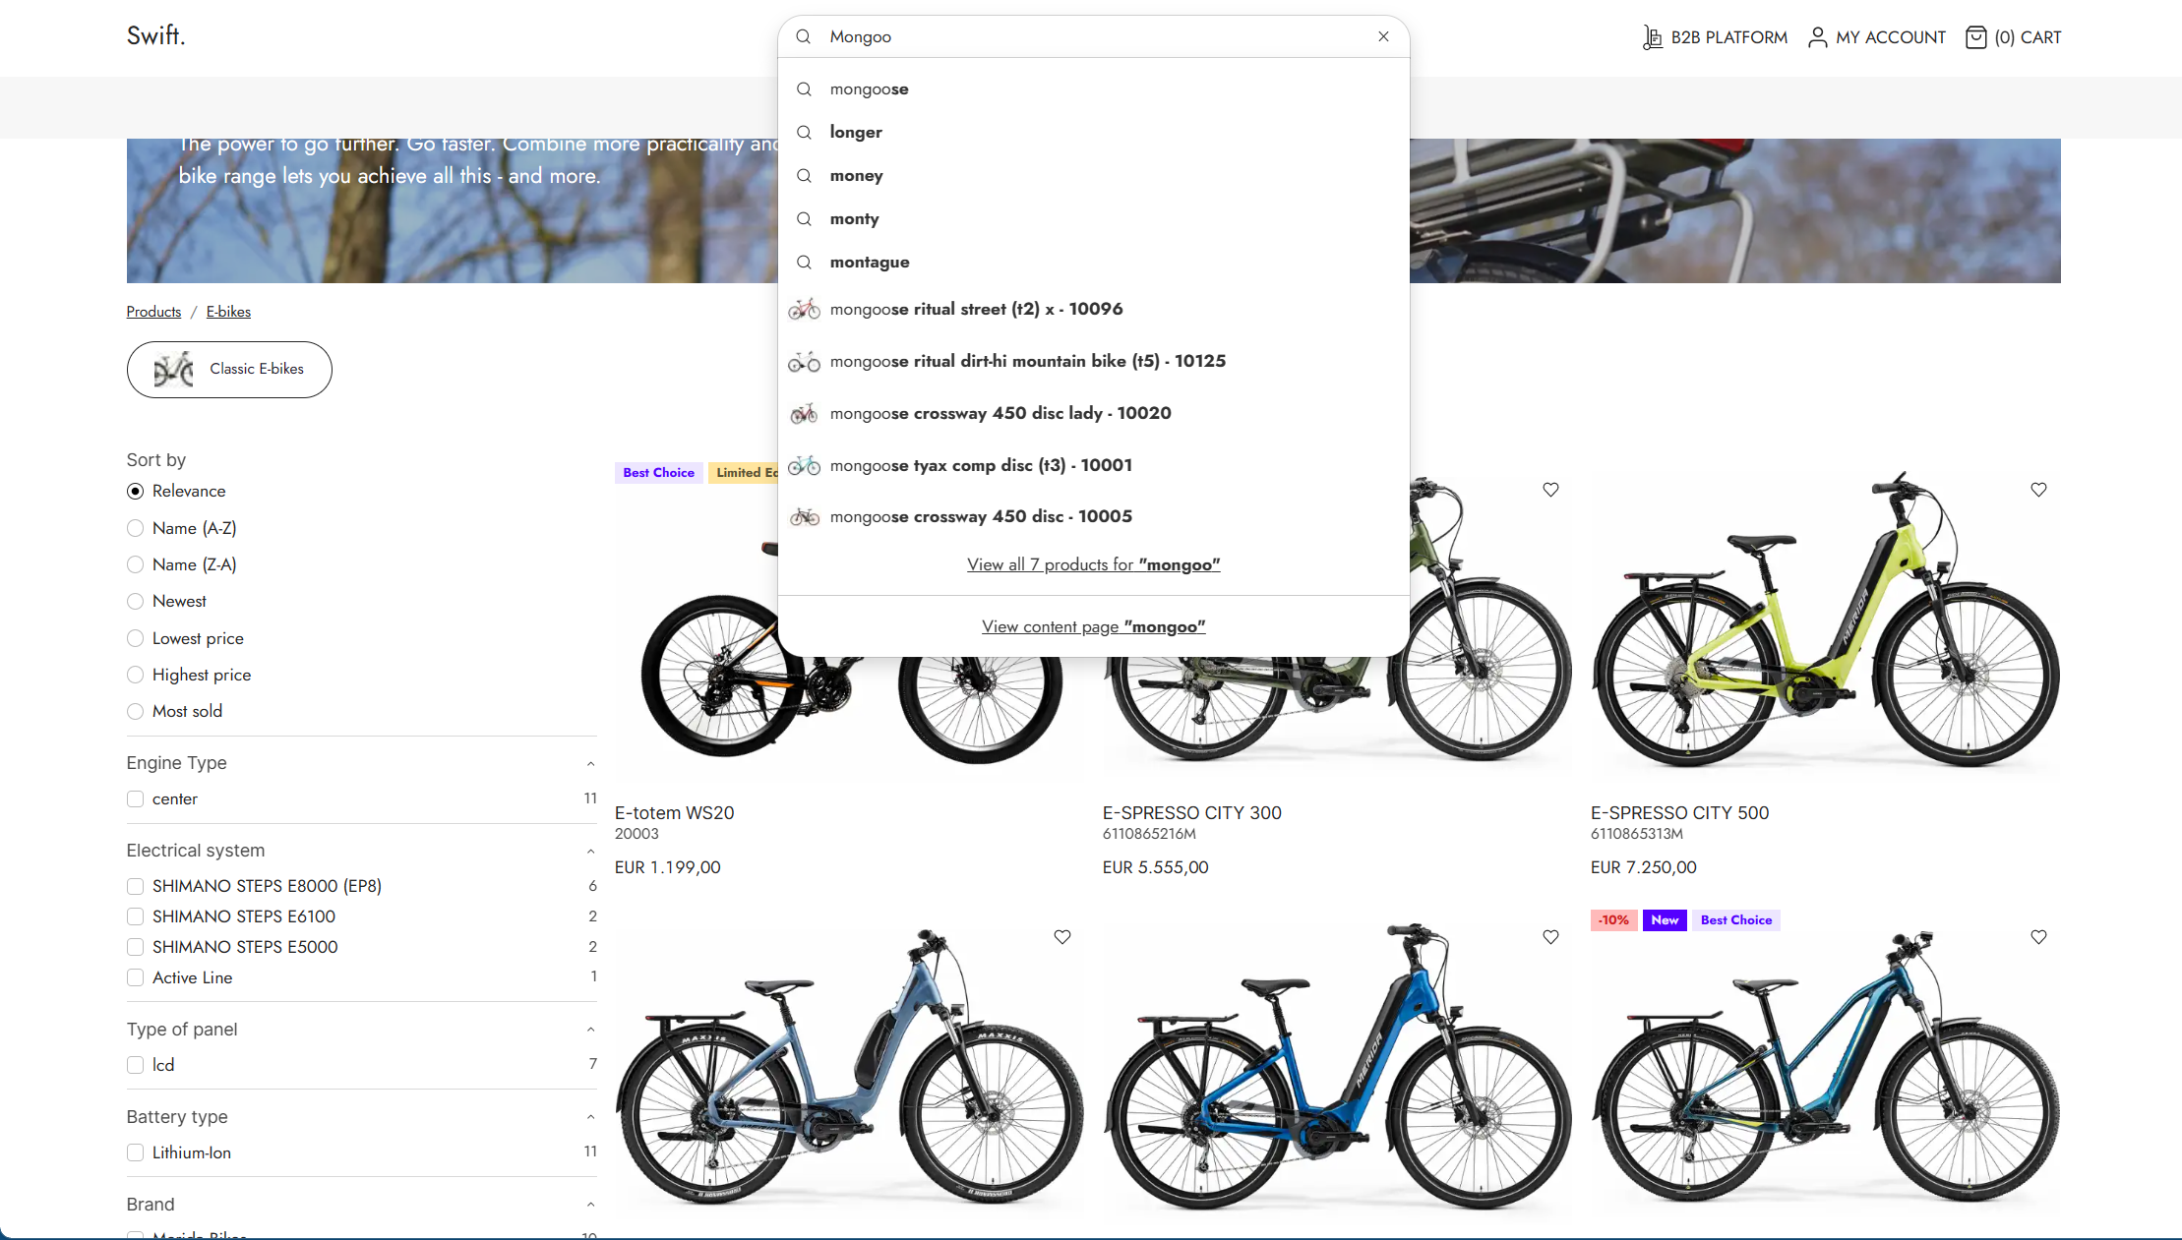Select mongoose tyax comp disc suggestion
The width and height of the screenshot is (2182, 1240).
click(x=980, y=465)
